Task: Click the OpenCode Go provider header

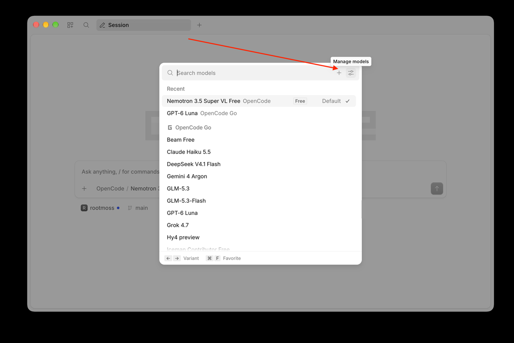Action: [x=189, y=127]
